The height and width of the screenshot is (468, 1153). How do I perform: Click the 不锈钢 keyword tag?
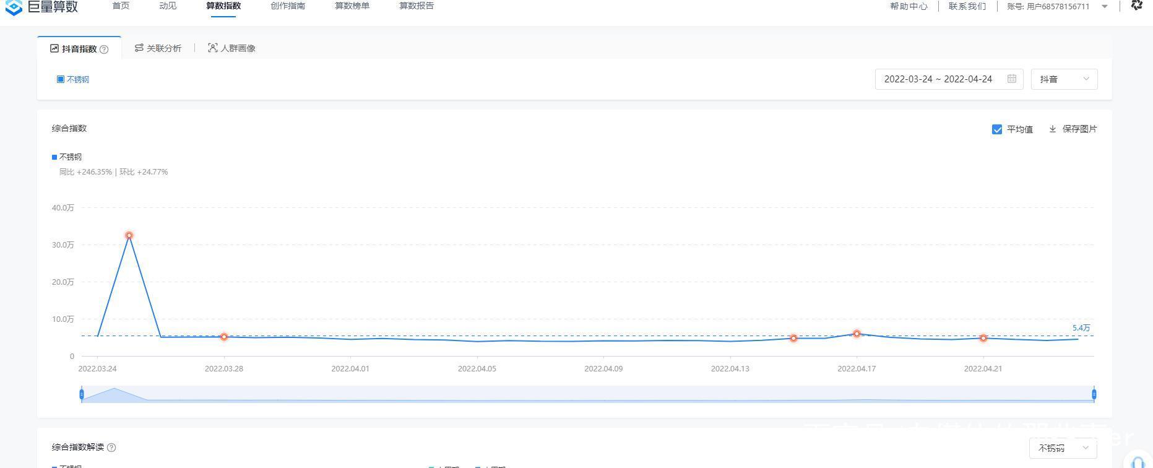coord(73,79)
